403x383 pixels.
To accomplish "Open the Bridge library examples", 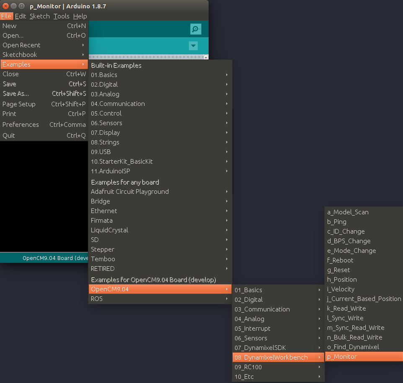I will pyautogui.click(x=160, y=201).
